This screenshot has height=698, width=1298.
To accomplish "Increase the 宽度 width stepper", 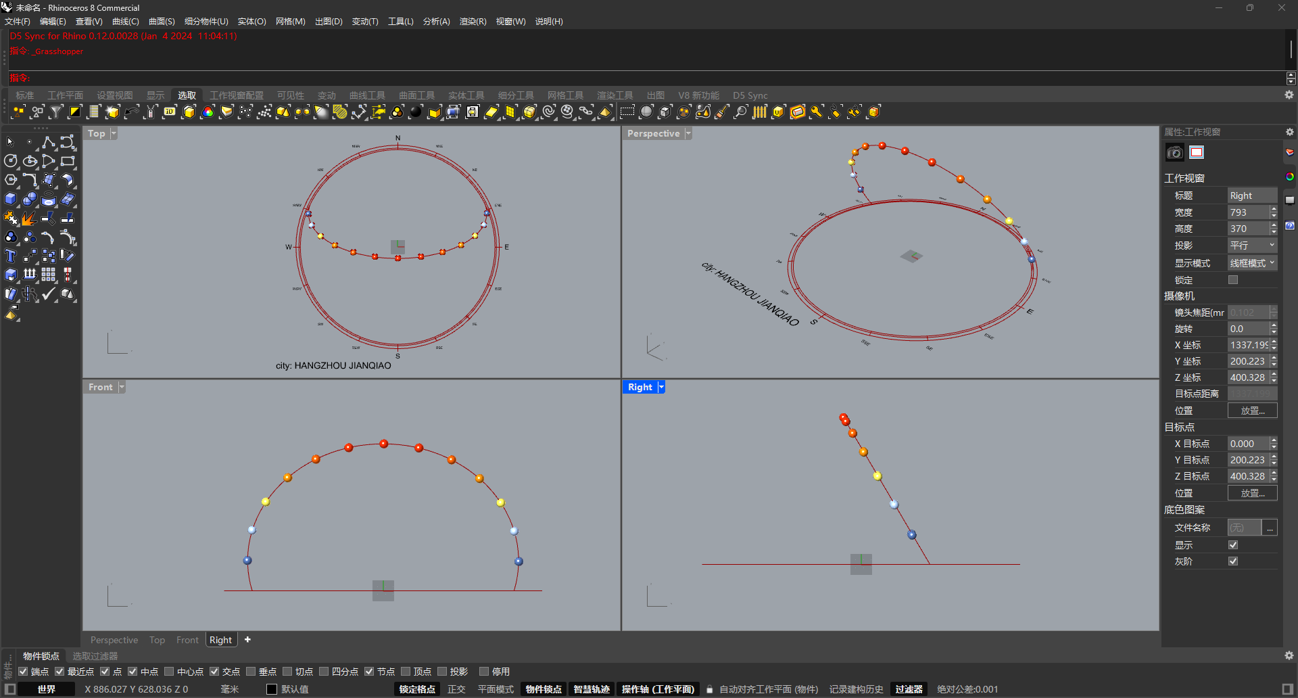I will [x=1274, y=209].
